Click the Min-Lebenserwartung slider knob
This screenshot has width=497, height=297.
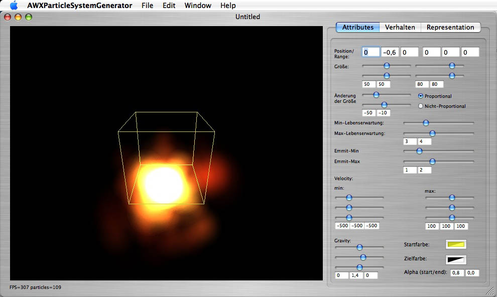click(426, 122)
